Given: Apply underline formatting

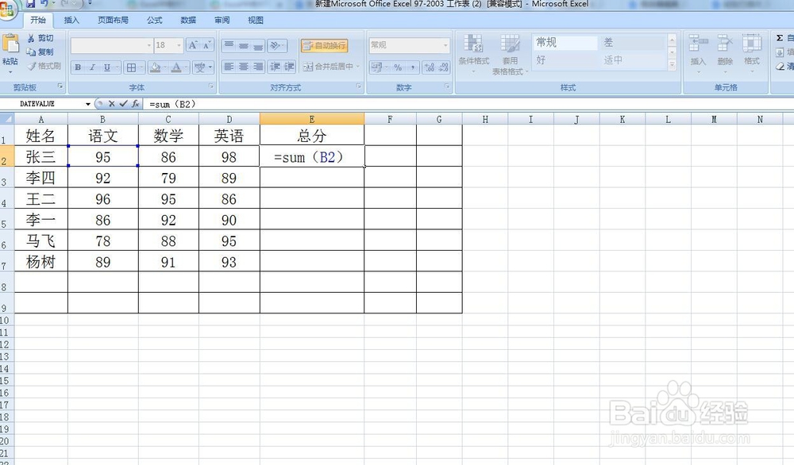Looking at the screenshot, I should pyautogui.click(x=107, y=67).
